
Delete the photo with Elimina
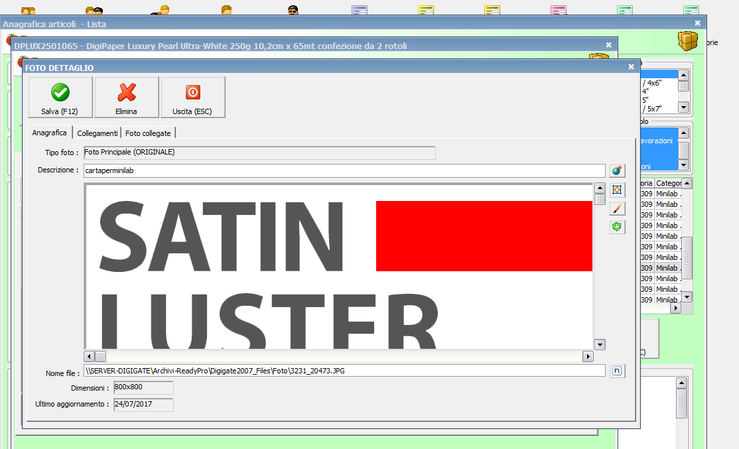click(127, 97)
